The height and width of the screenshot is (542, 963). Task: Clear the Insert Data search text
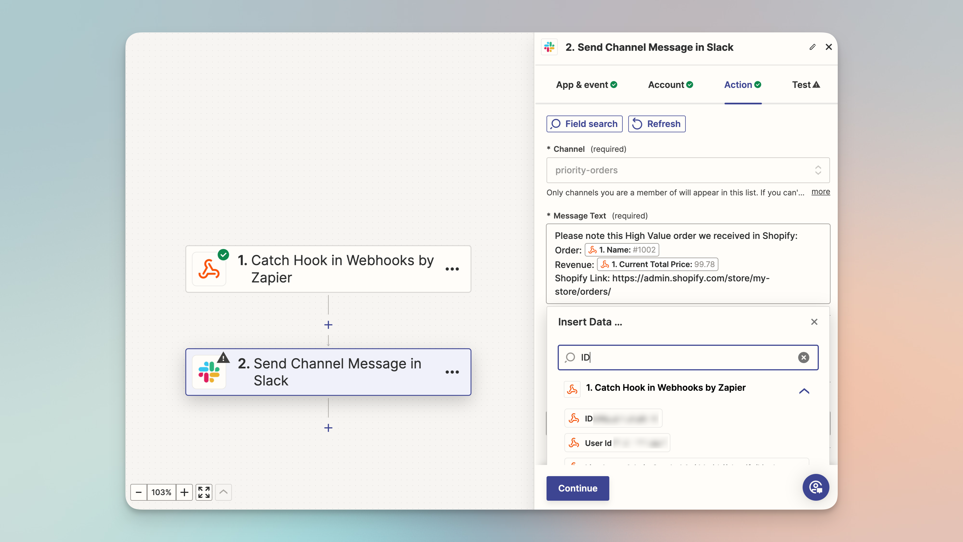[804, 358]
